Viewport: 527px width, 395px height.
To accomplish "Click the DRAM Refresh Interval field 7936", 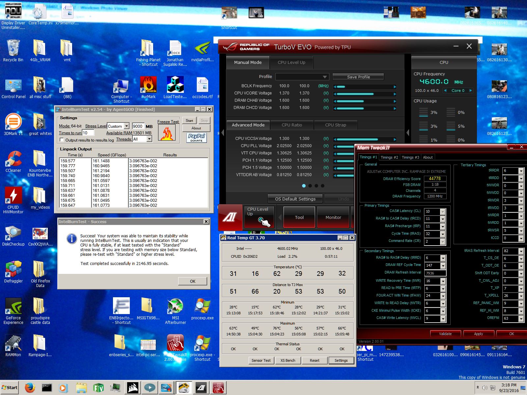I will click(435, 273).
